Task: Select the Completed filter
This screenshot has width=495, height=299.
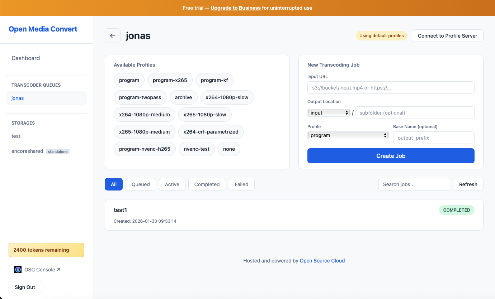Action: (x=207, y=184)
